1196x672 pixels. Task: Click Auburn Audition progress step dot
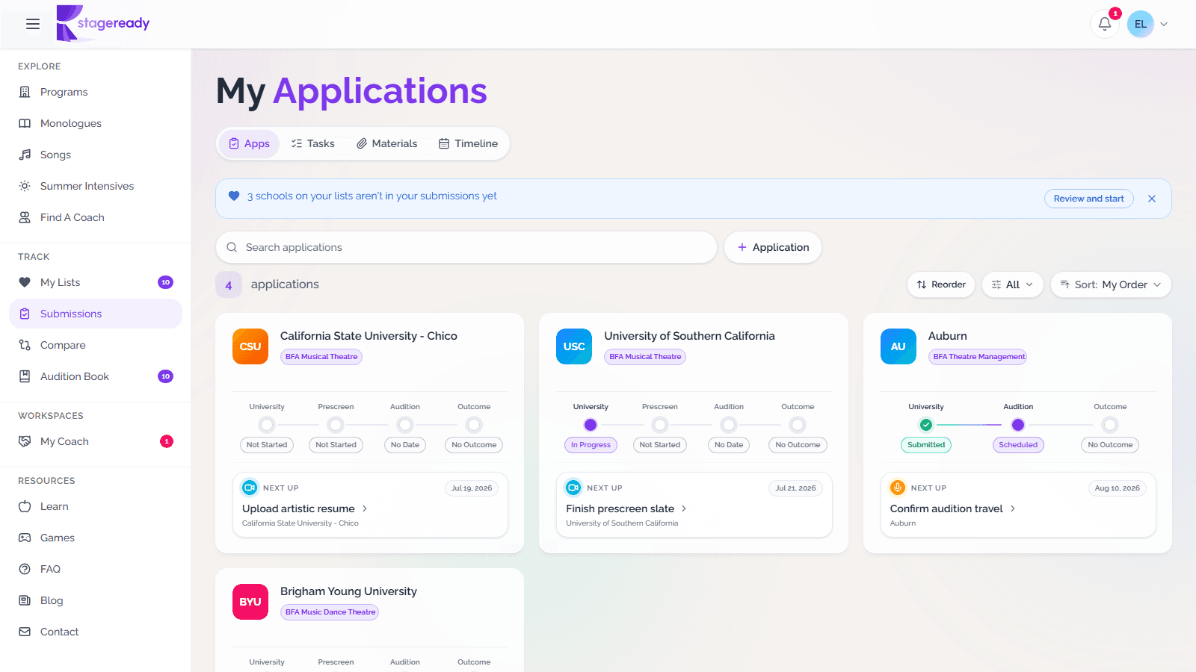click(1018, 425)
